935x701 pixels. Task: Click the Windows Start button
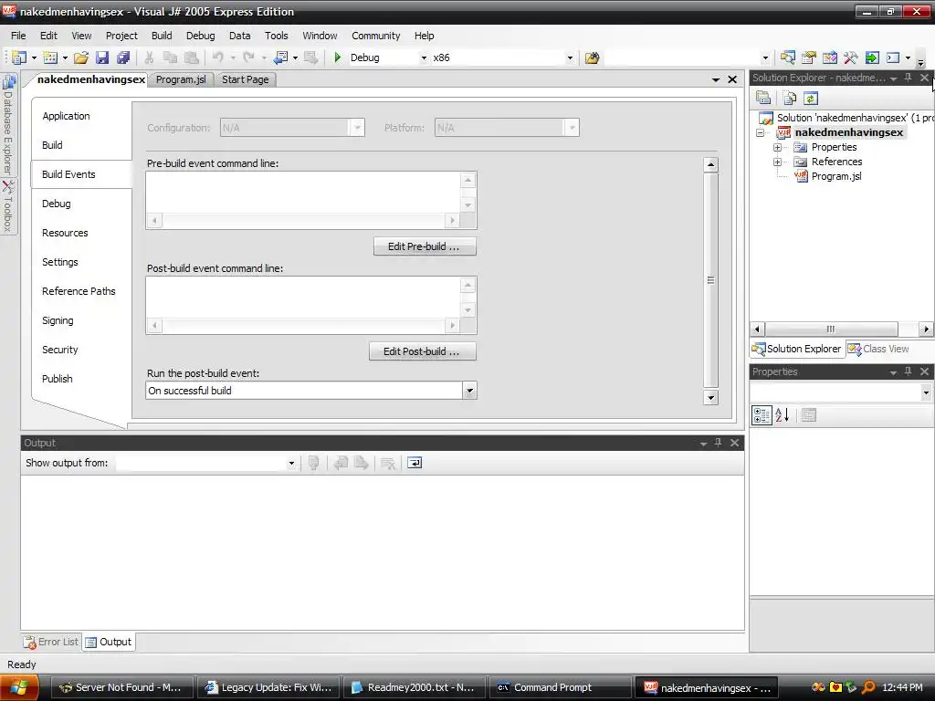click(x=20, y=687)
